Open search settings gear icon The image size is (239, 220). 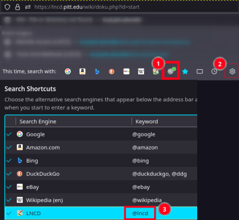click(232, 72)
